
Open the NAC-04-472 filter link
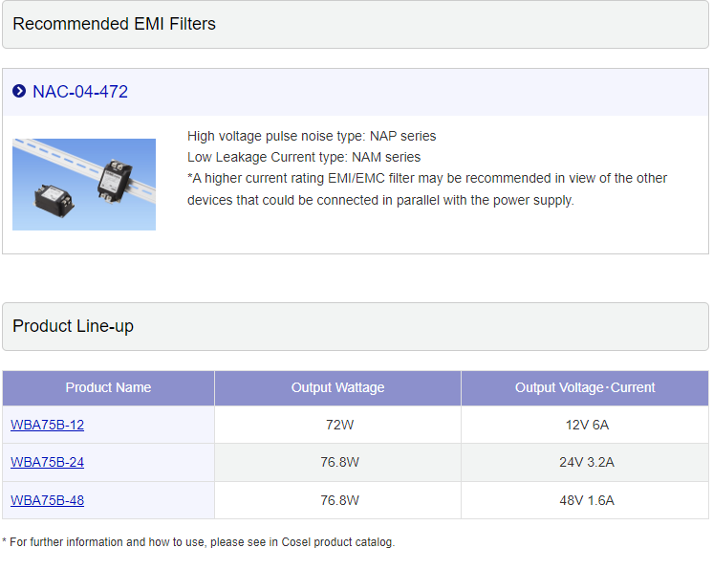point(80,92)
